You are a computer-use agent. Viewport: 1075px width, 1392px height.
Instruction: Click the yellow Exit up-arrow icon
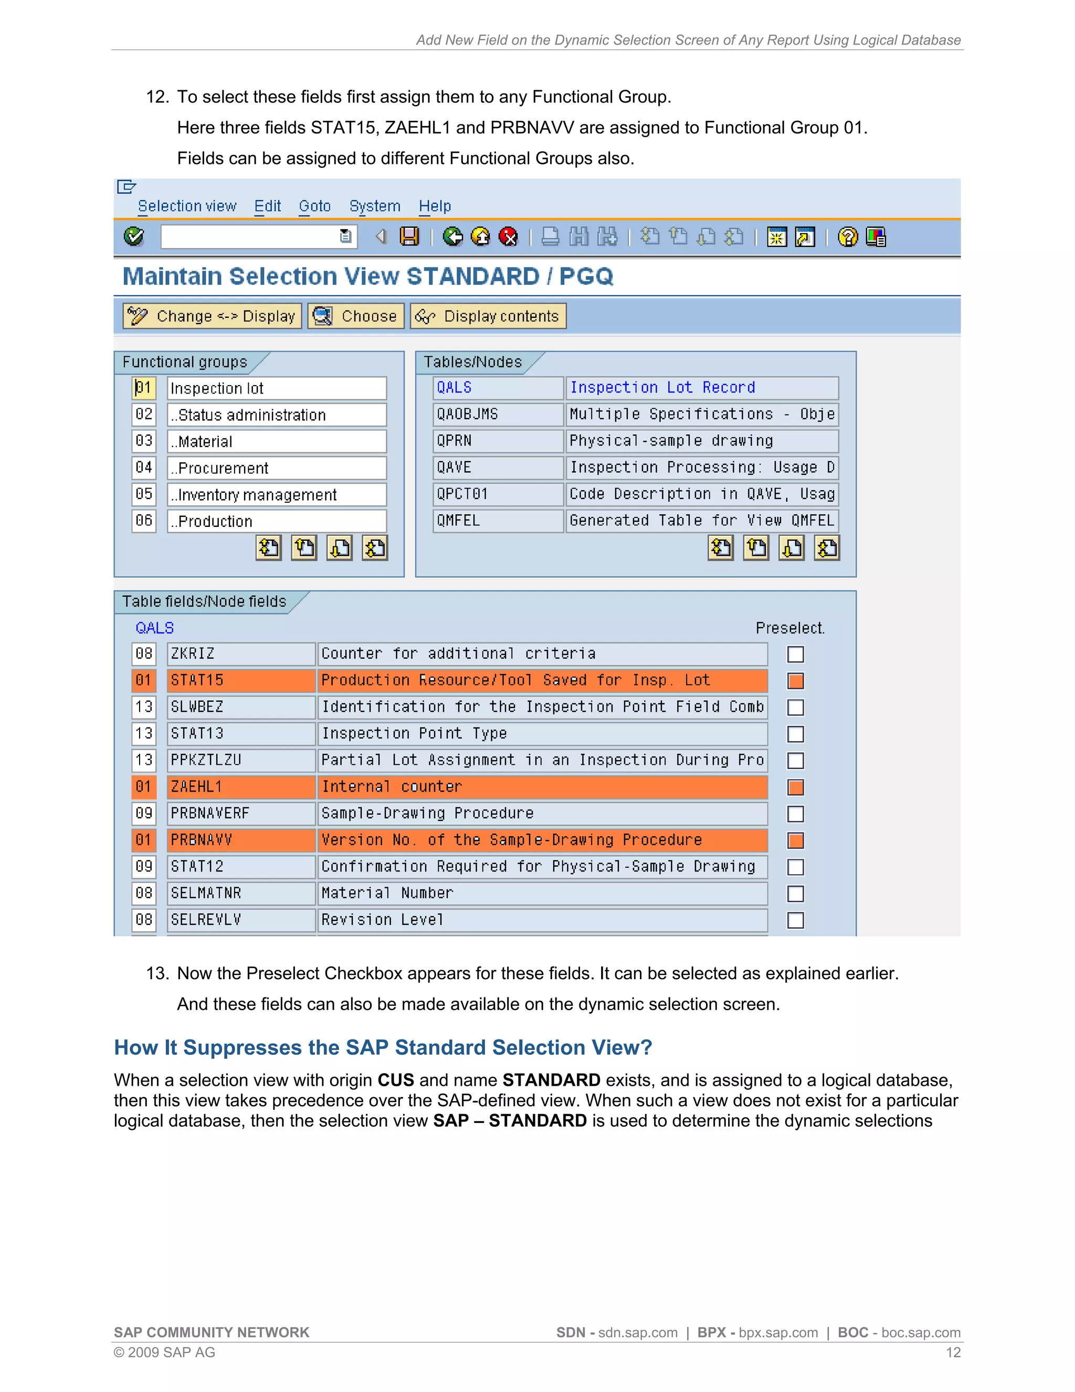(481, 237)
